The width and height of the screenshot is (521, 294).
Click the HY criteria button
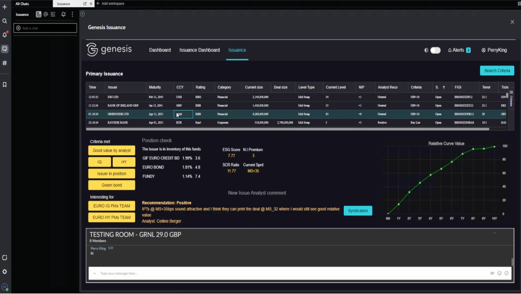click(124, 162)
